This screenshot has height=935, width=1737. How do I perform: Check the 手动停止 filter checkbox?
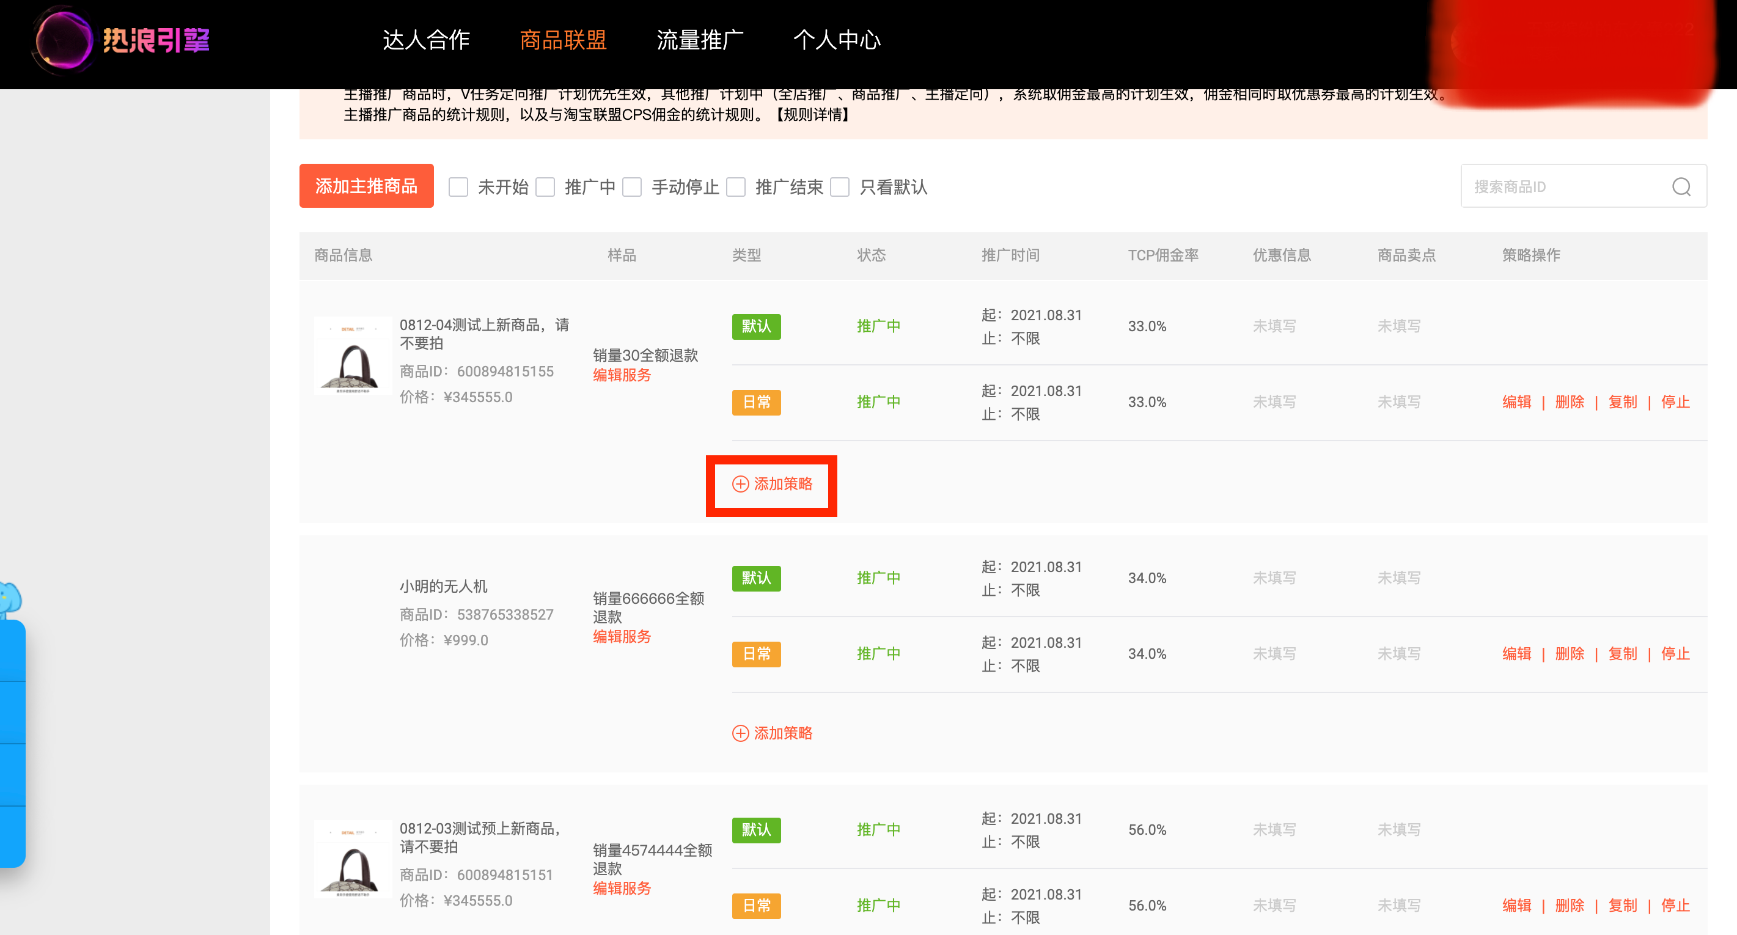[x=632, y=187]
